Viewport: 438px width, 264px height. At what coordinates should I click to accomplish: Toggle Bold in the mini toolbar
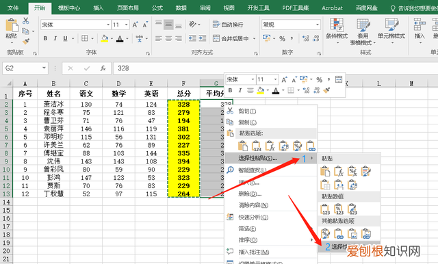click(230, 90)
